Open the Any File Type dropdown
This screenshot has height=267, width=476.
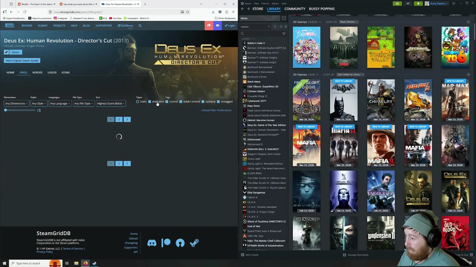(83, 103)
